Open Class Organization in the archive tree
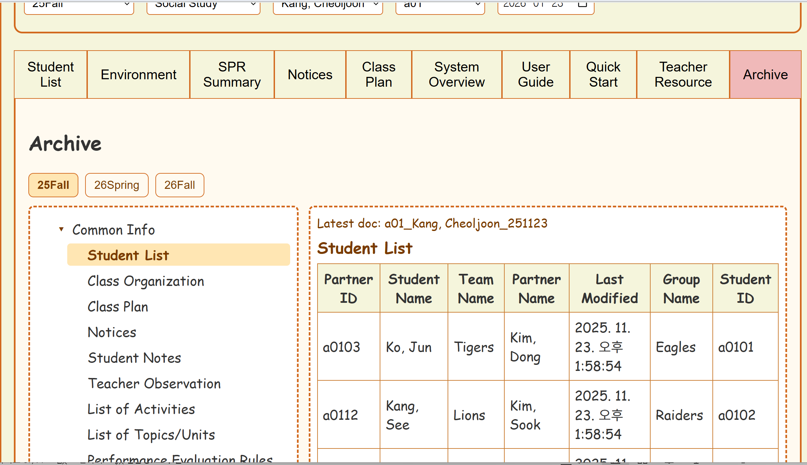 [x=146, y=281]
